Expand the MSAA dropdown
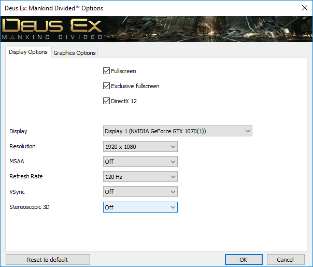Screen dimensions: 313x267 click(x=140, y=162)
